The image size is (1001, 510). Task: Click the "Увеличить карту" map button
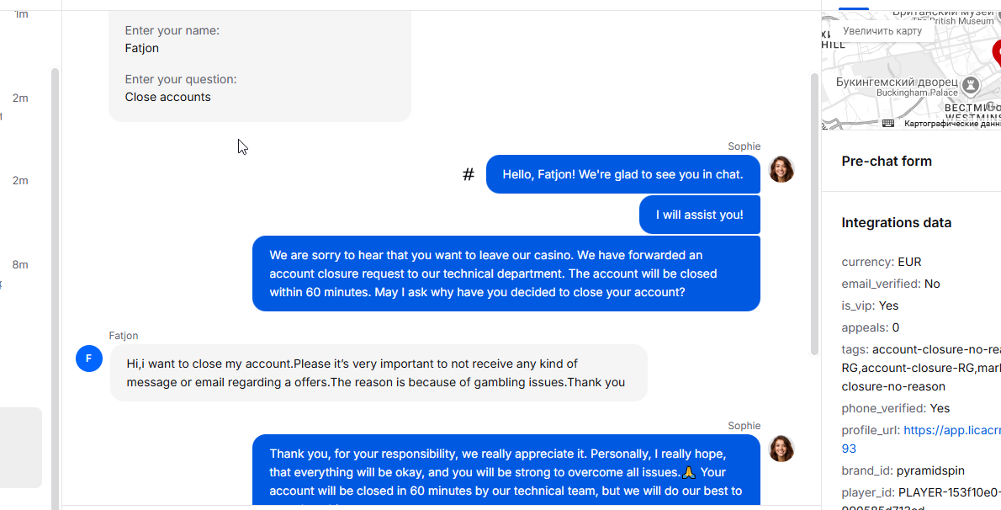click(x=882, y=31)
